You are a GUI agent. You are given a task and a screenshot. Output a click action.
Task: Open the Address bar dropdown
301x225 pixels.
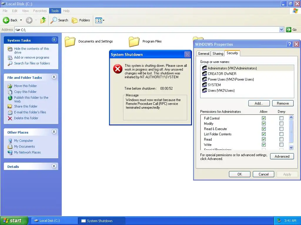coord(281,30)
